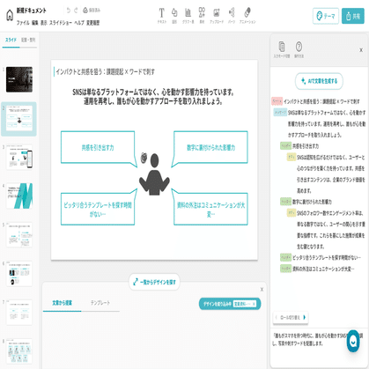This screenshot has width=369, height=369.
Task: Click the 一覧からデザインを探す button
Action: [x=154, y=282]
